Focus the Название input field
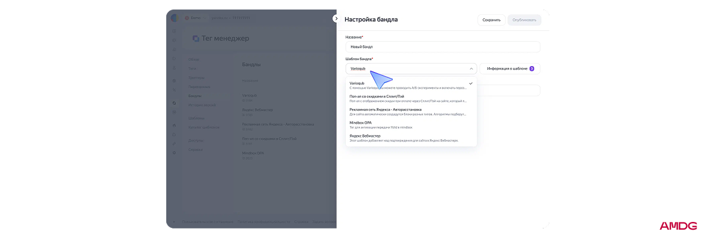Image resolution: width=715 pixels, height=238 pixels. point(443,46)
